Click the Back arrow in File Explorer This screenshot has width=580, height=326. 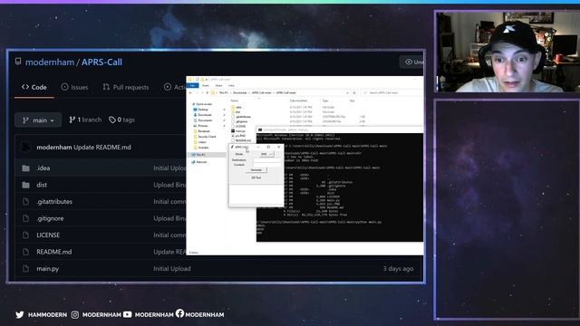point(190,92)
